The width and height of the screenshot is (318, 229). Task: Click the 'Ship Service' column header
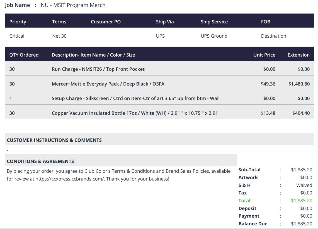214,22
